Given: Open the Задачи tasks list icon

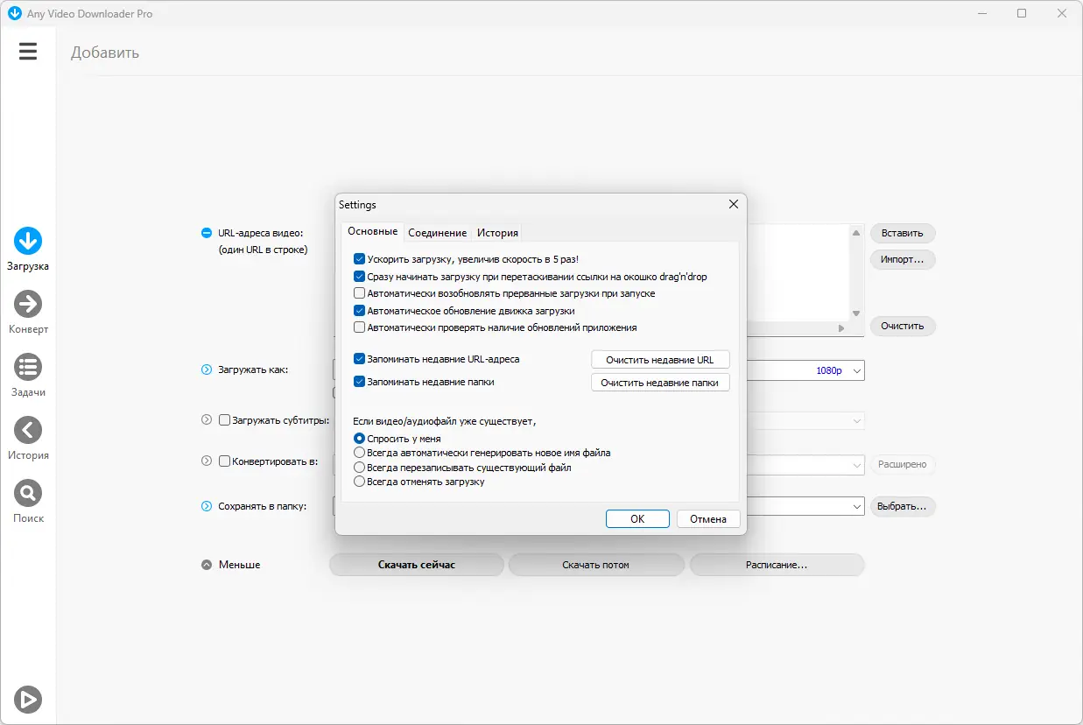Looking at the screenshot, I should tap(28, 367).
